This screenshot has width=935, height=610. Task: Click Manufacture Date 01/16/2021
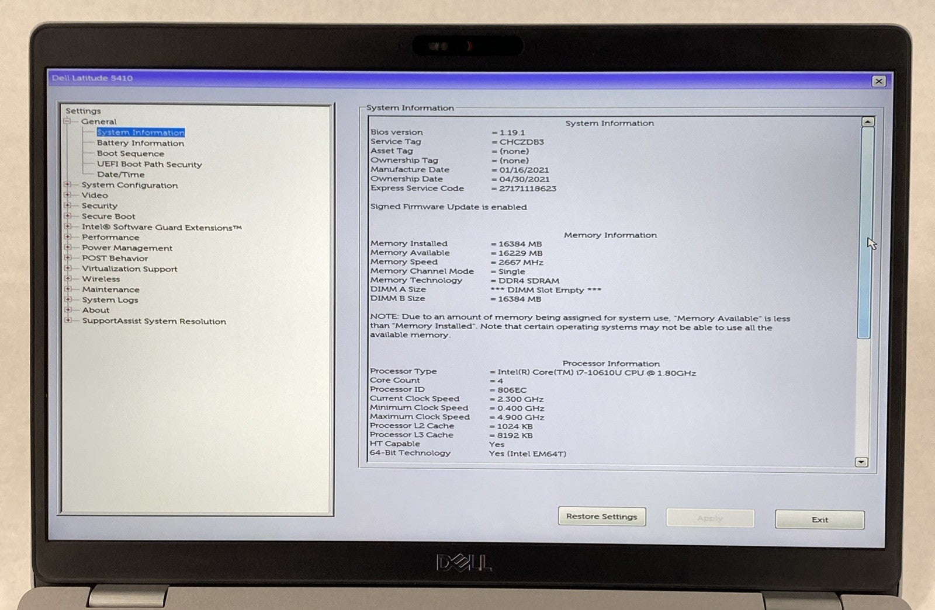[524, 170]
